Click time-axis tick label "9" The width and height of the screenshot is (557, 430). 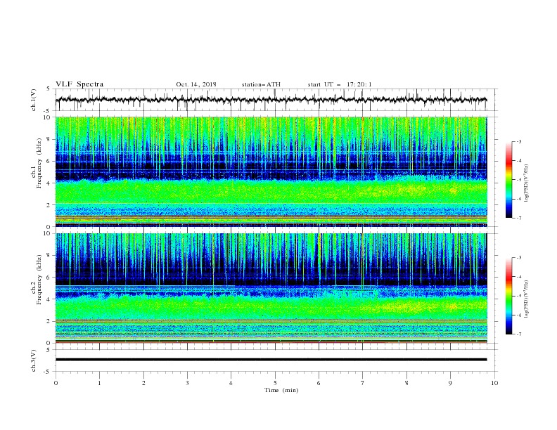(x=450, y=383)
